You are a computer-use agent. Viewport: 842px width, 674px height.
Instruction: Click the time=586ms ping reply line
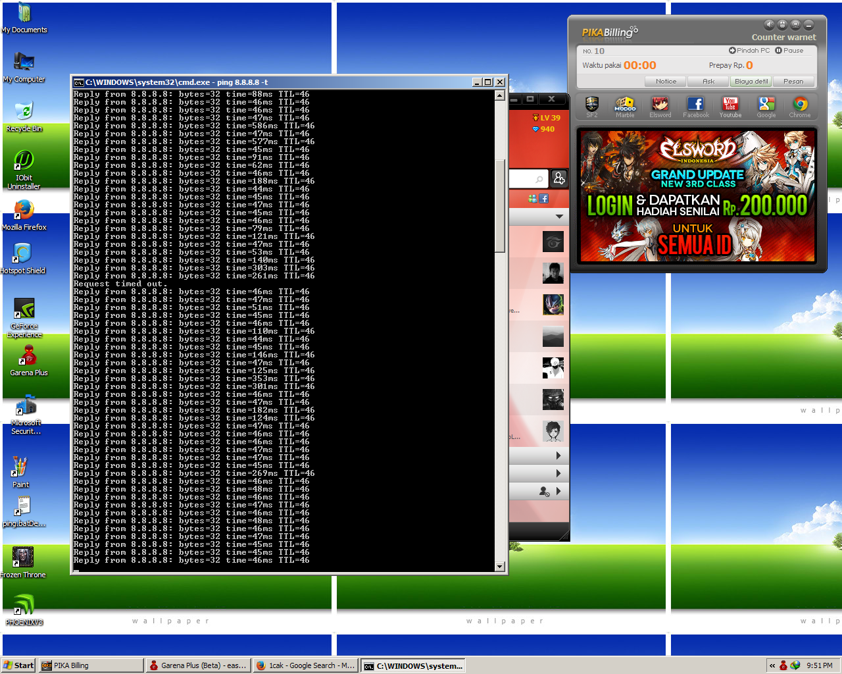click(x=194, y=126)
